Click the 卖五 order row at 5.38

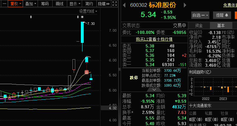154,46
